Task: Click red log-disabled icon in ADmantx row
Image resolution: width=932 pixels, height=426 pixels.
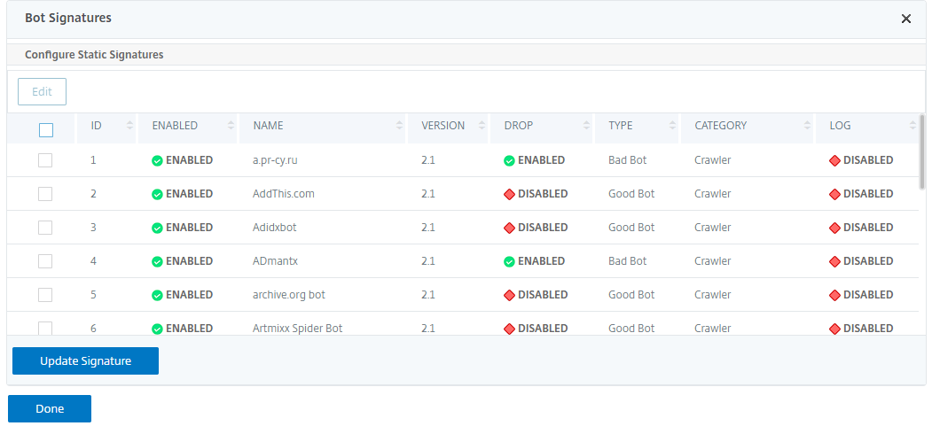Action: (x=835, y=261)
